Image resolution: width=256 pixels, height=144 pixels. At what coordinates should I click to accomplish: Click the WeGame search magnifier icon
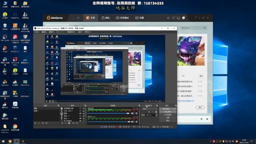pyautogui.click(x=204, y=28)
